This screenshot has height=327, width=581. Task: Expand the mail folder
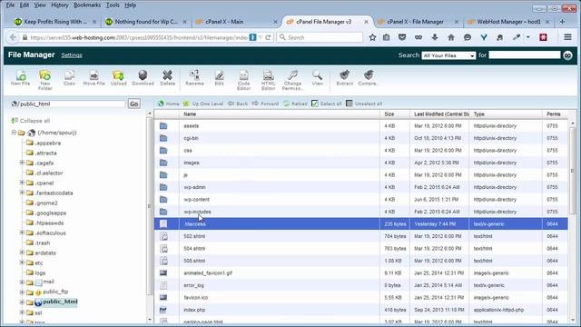coord(22,282)
